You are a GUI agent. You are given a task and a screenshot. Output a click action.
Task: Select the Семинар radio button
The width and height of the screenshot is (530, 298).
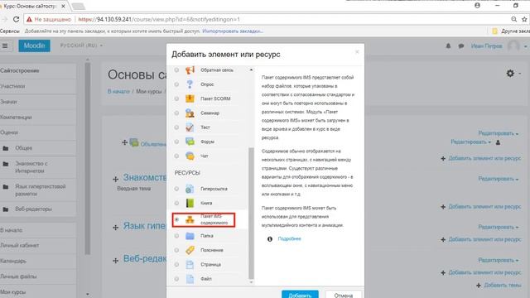tap(176, 113)
